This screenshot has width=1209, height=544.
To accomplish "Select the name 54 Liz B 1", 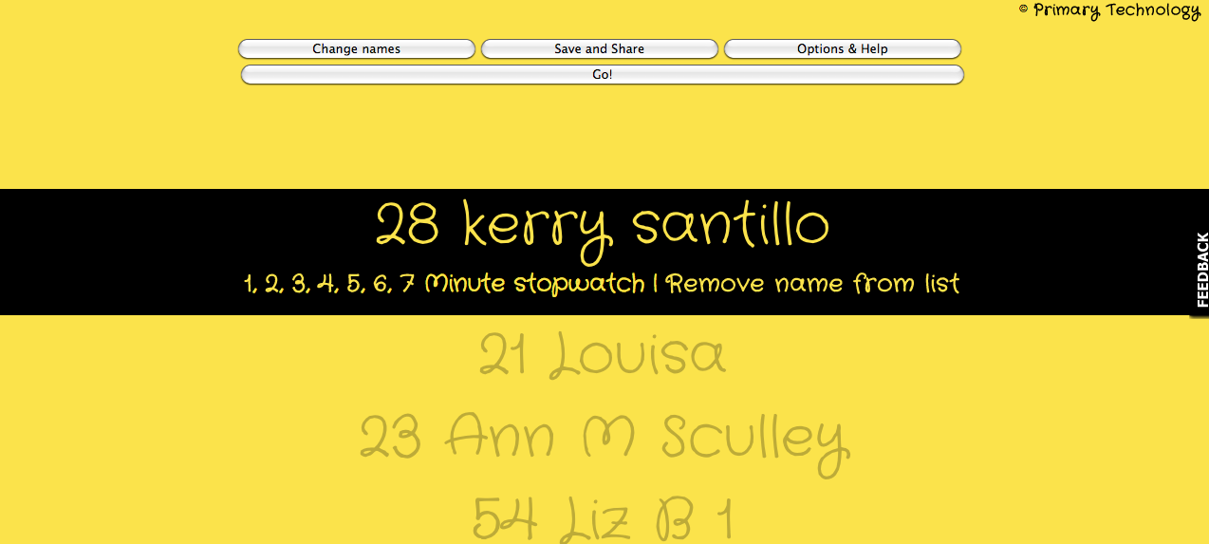I will point(602,519).
